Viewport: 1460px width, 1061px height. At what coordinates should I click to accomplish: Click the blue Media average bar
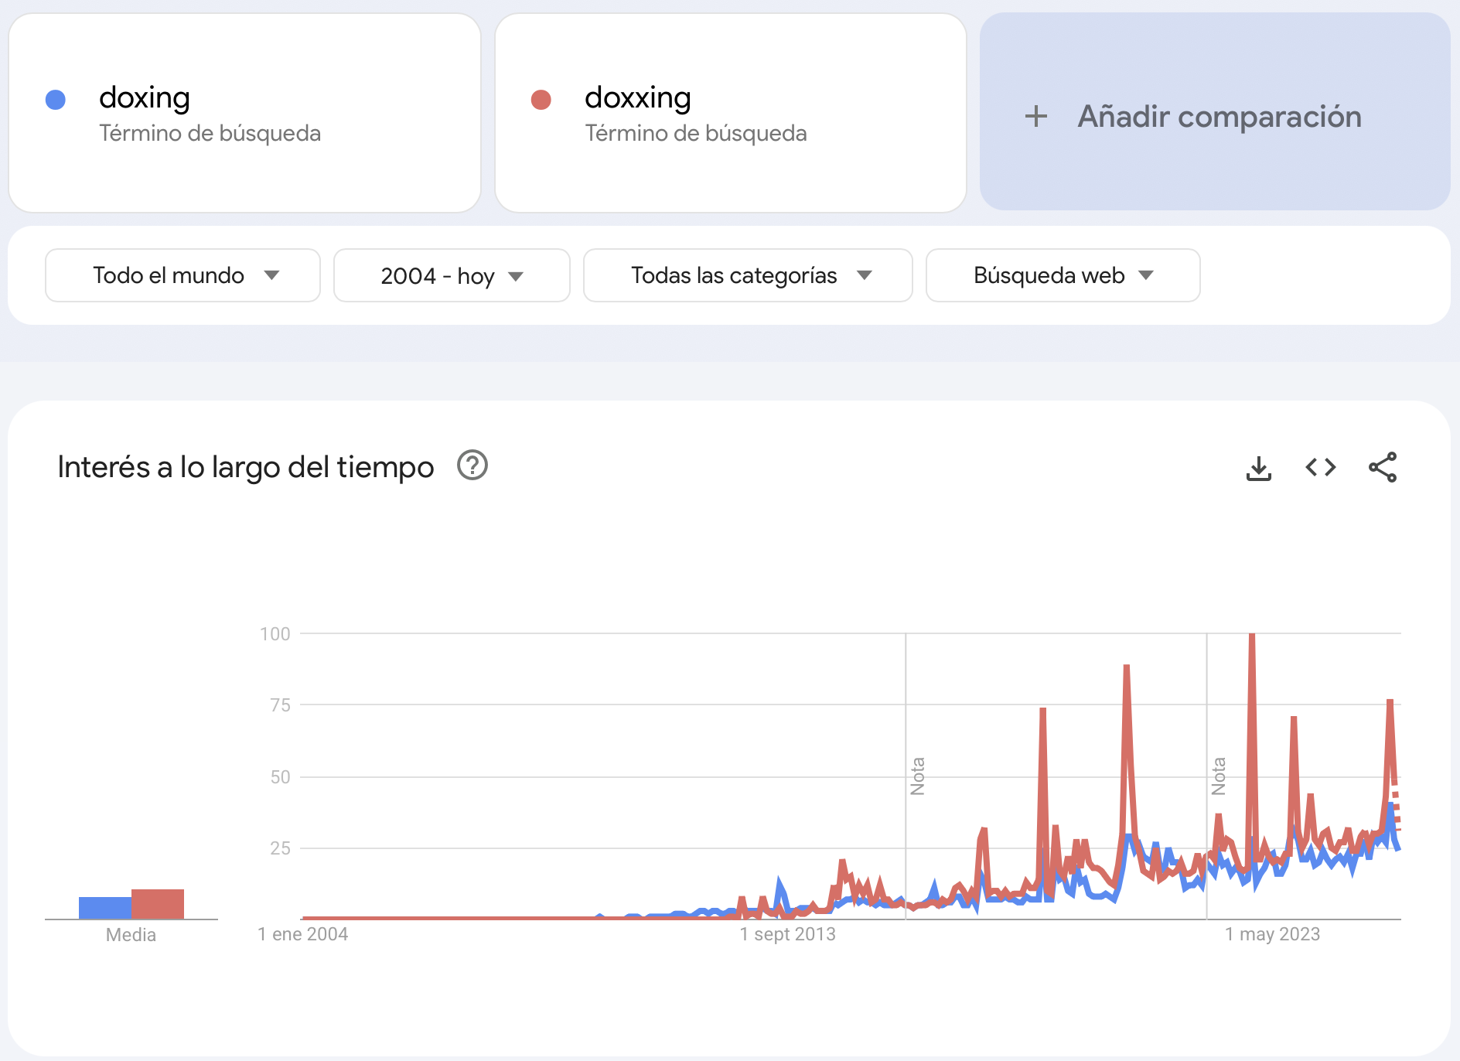click(104, 908)
